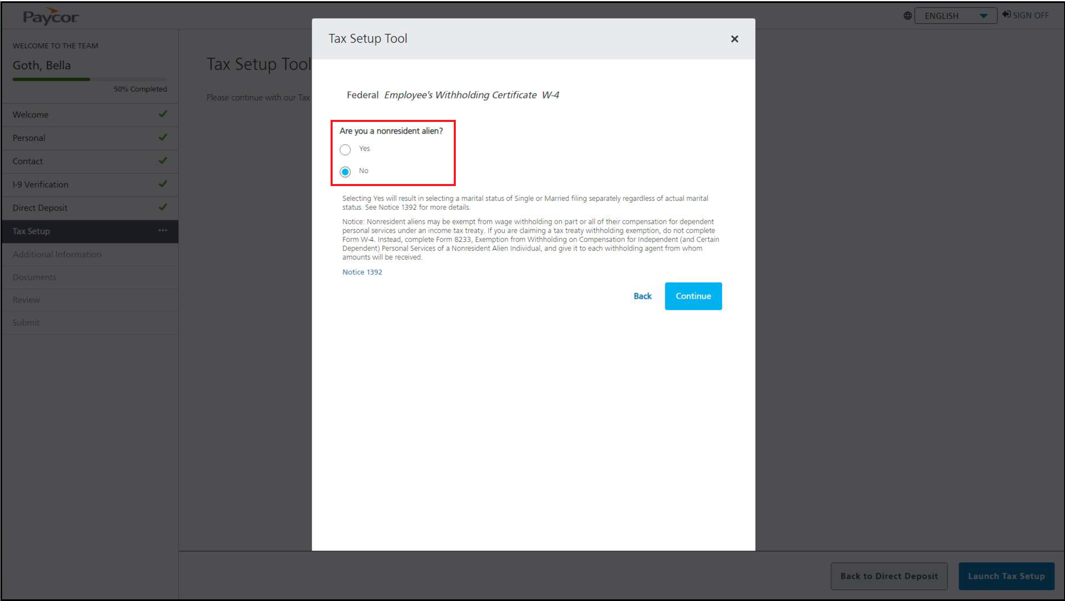Click the Paycor logo
The image size is (1065, 601).
click(x=50, y=17)
